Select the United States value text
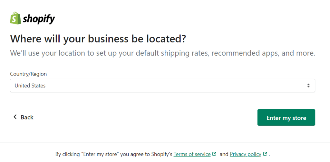 coord(30,85)
